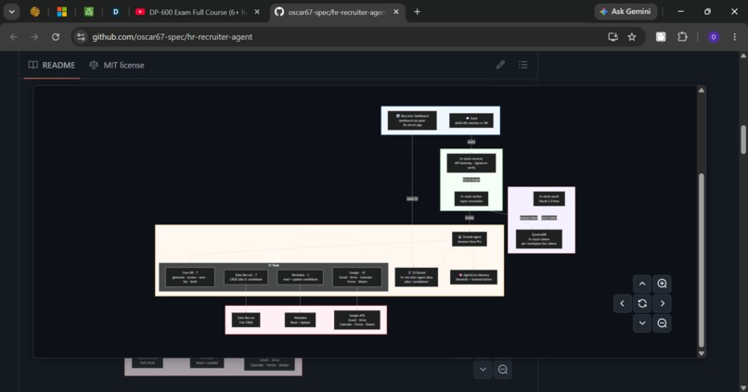The image size is (748, 392).
Task: Click the Google · 10 tools node
Action: click(x=356, y=277)
